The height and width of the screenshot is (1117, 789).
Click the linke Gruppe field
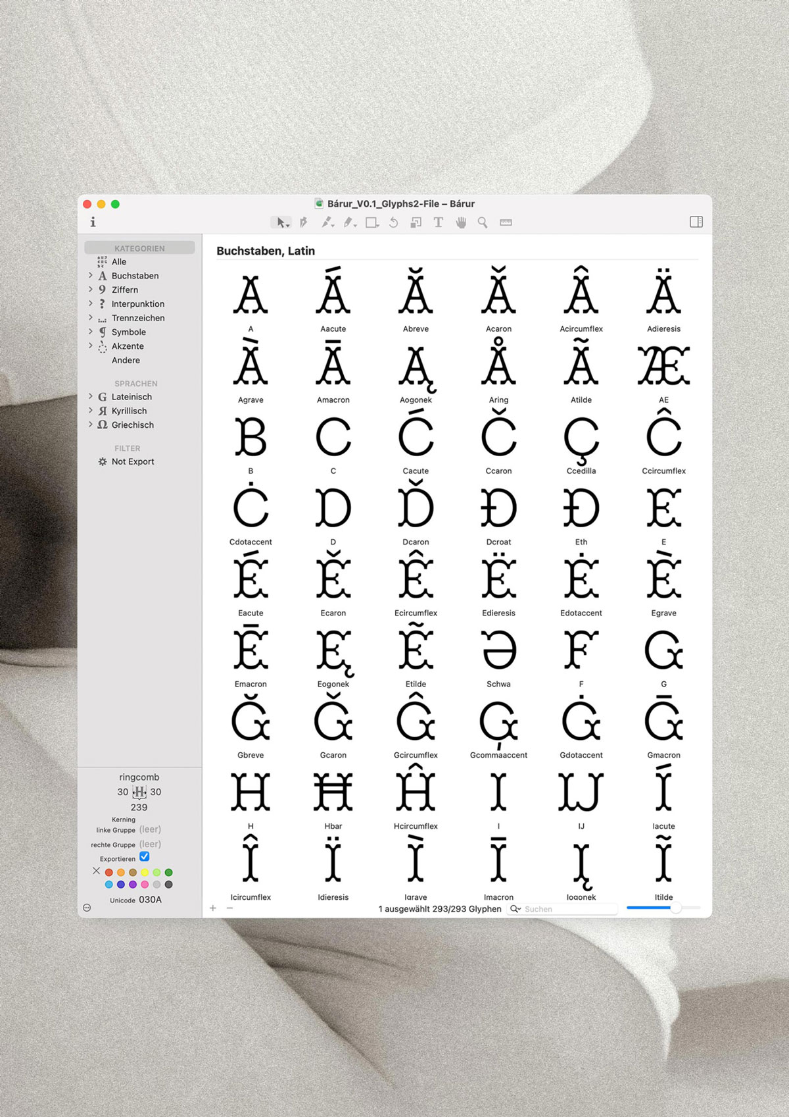pos(150,829)
